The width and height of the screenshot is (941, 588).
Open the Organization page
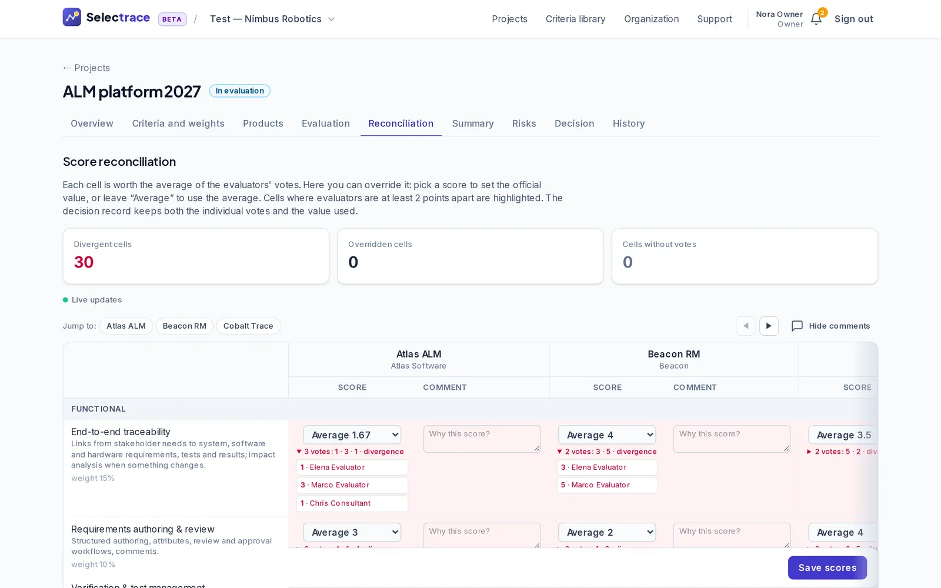652,19
